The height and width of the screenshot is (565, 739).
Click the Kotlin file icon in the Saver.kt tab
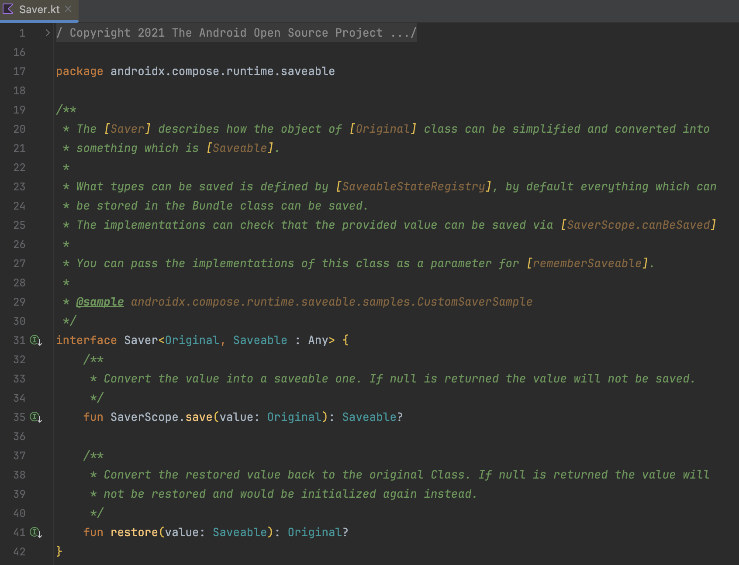tap(7, 9)
